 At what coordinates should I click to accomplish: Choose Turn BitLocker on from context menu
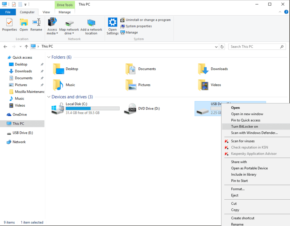244,126
